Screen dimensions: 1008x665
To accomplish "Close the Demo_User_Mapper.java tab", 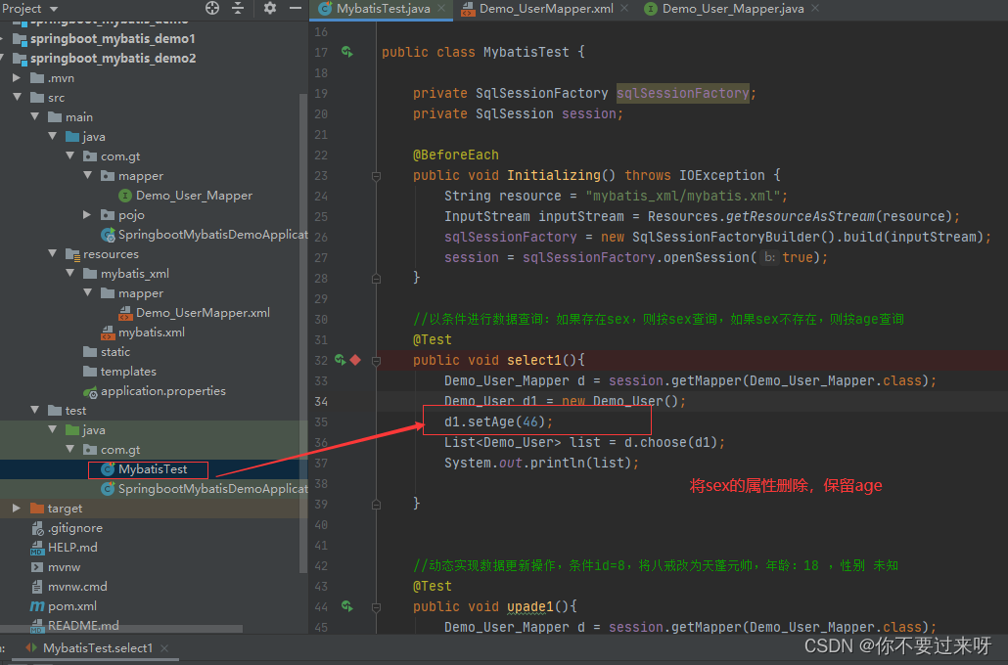I will click(815, 9).
